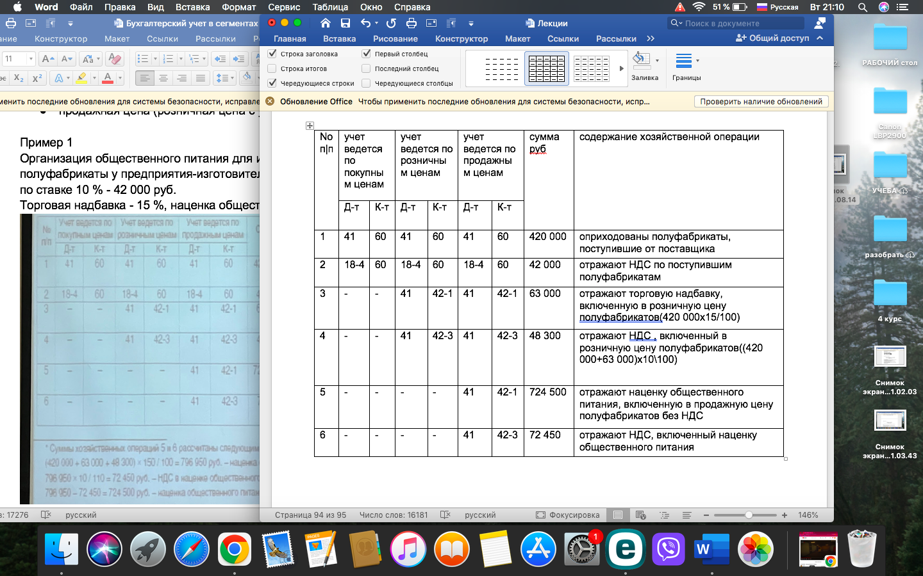This screenshot has height=576, width=923.
Task: Click the Home icon in Лекции window
Action: coord(326,23)
